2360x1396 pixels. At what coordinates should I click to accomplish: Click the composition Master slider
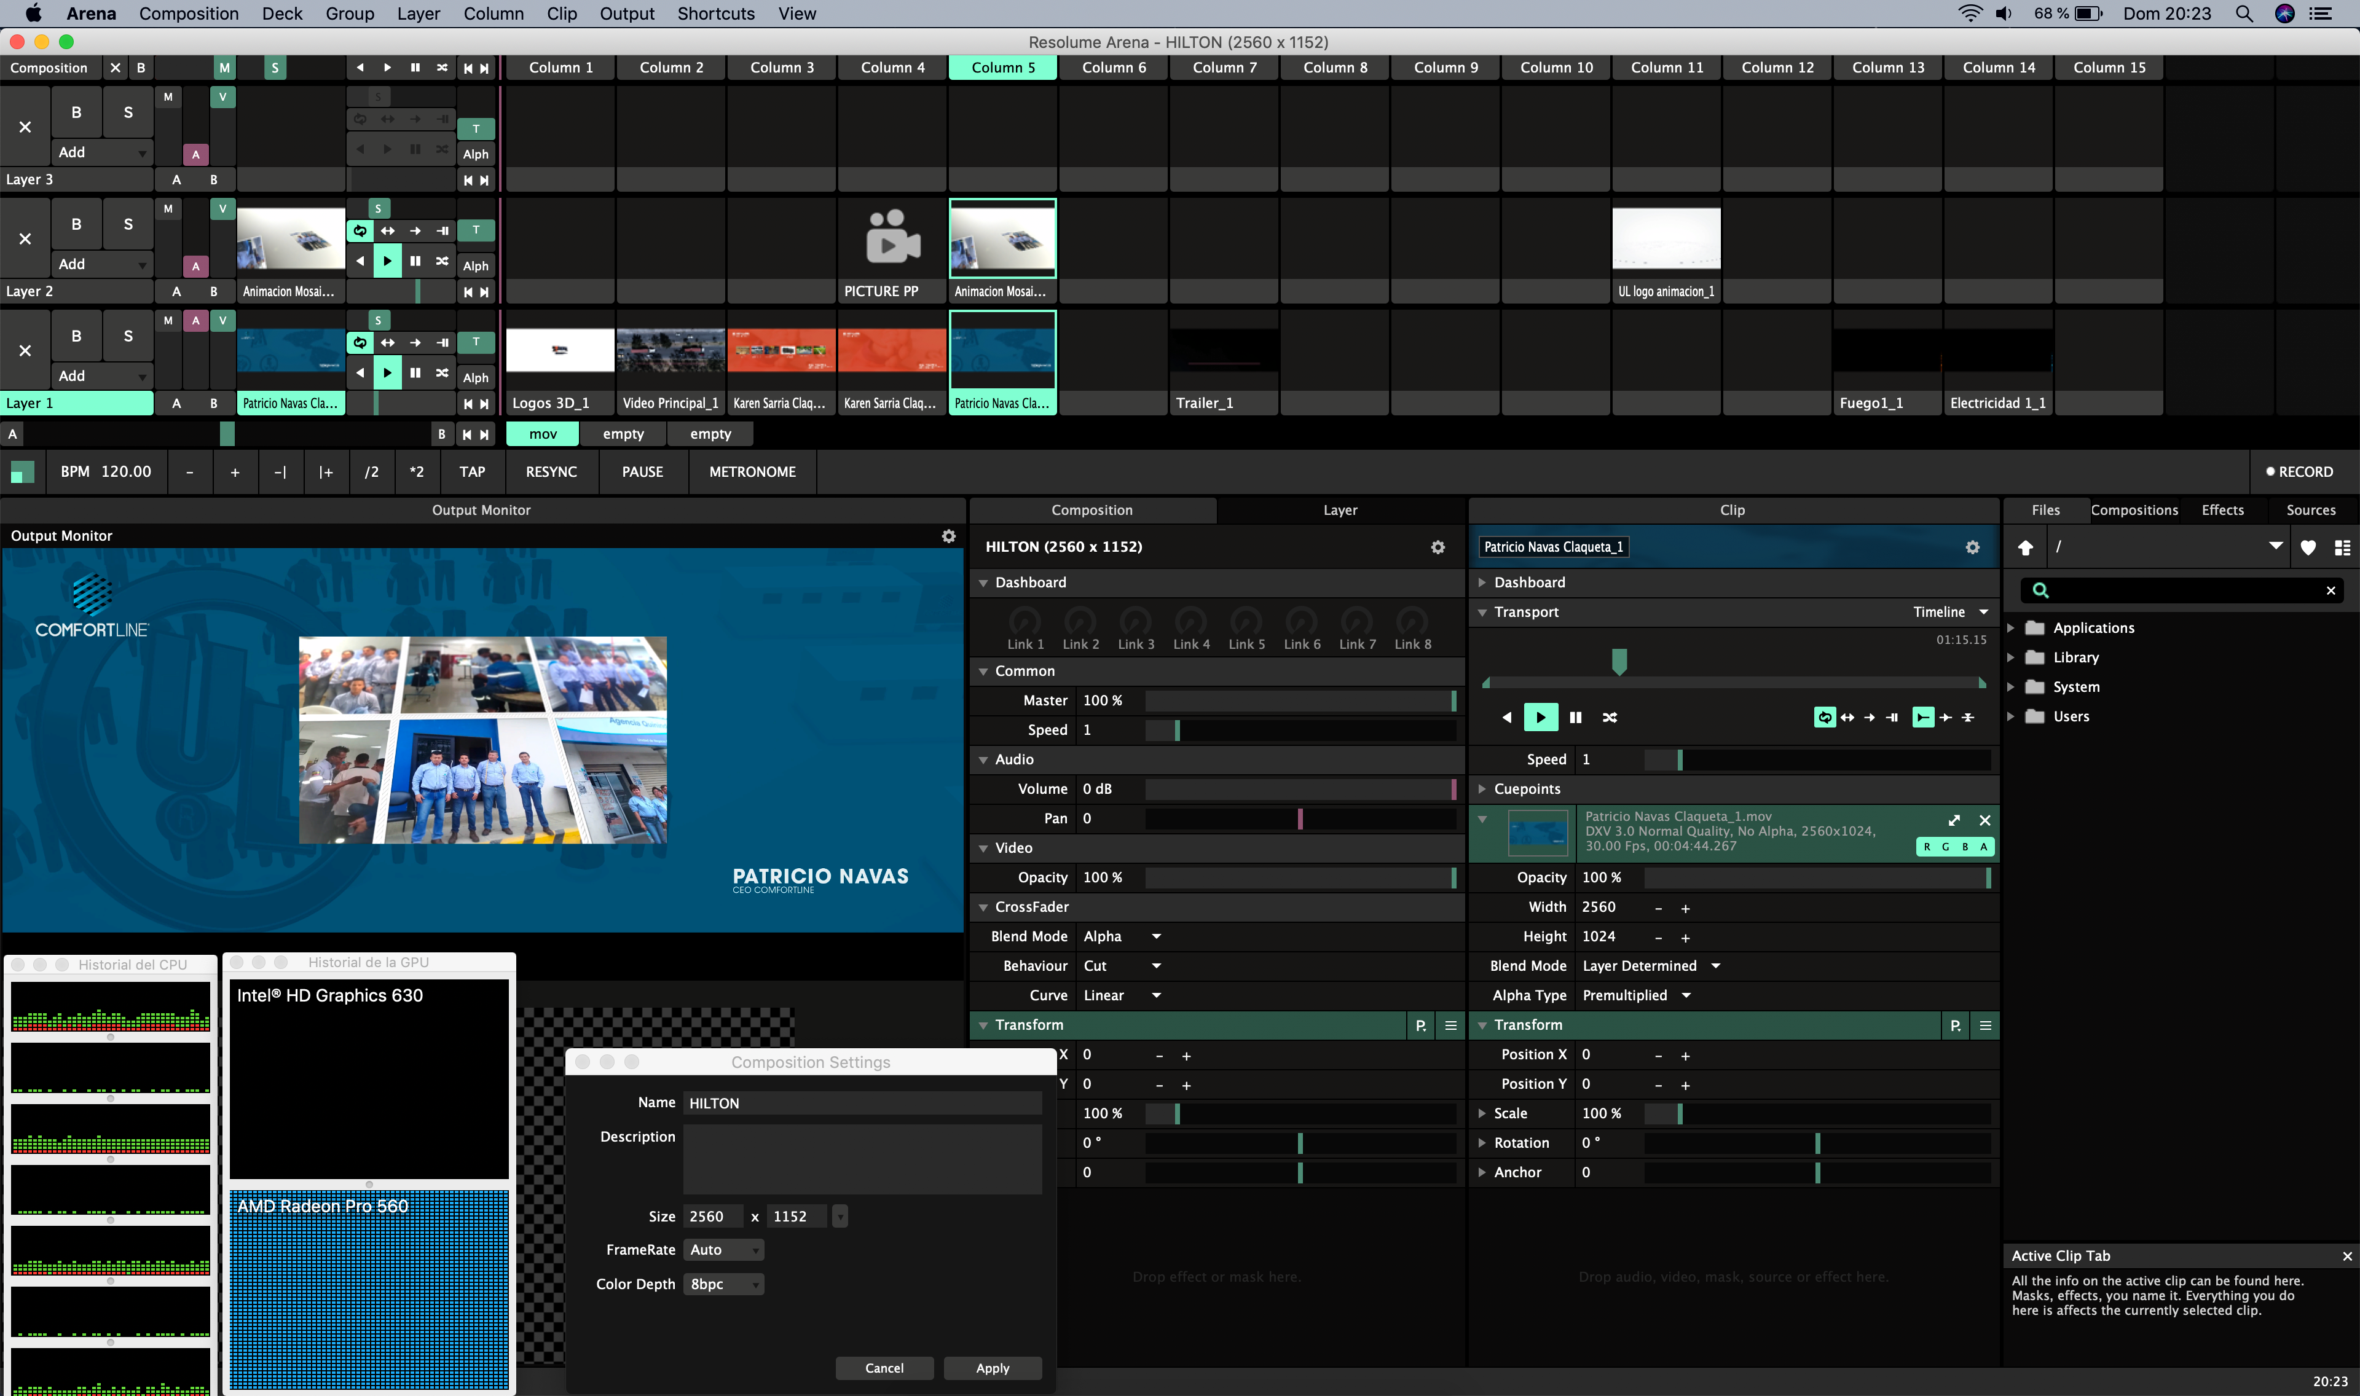pyautogui.click(x=1298, y=701)
